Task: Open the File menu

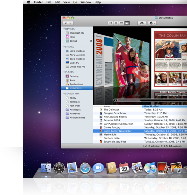Action: (49, 2)
